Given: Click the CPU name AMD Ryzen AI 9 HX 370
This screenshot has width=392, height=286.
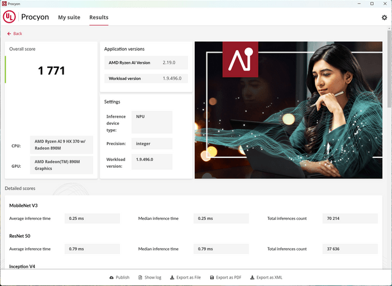Looking at the screenshot, I should click(x=61, y=145).
